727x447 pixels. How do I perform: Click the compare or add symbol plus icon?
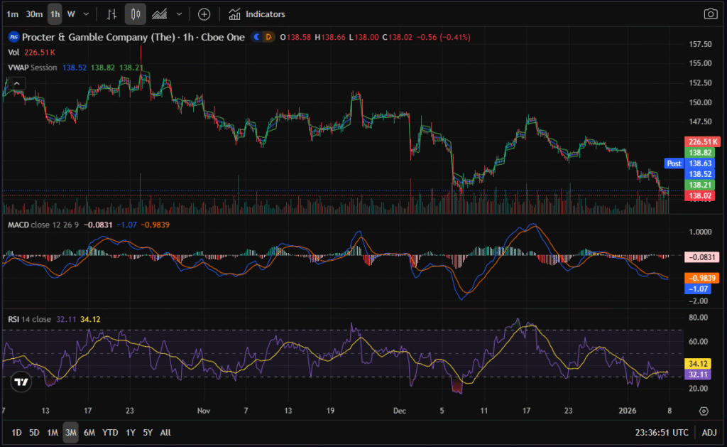coord(204,14)
